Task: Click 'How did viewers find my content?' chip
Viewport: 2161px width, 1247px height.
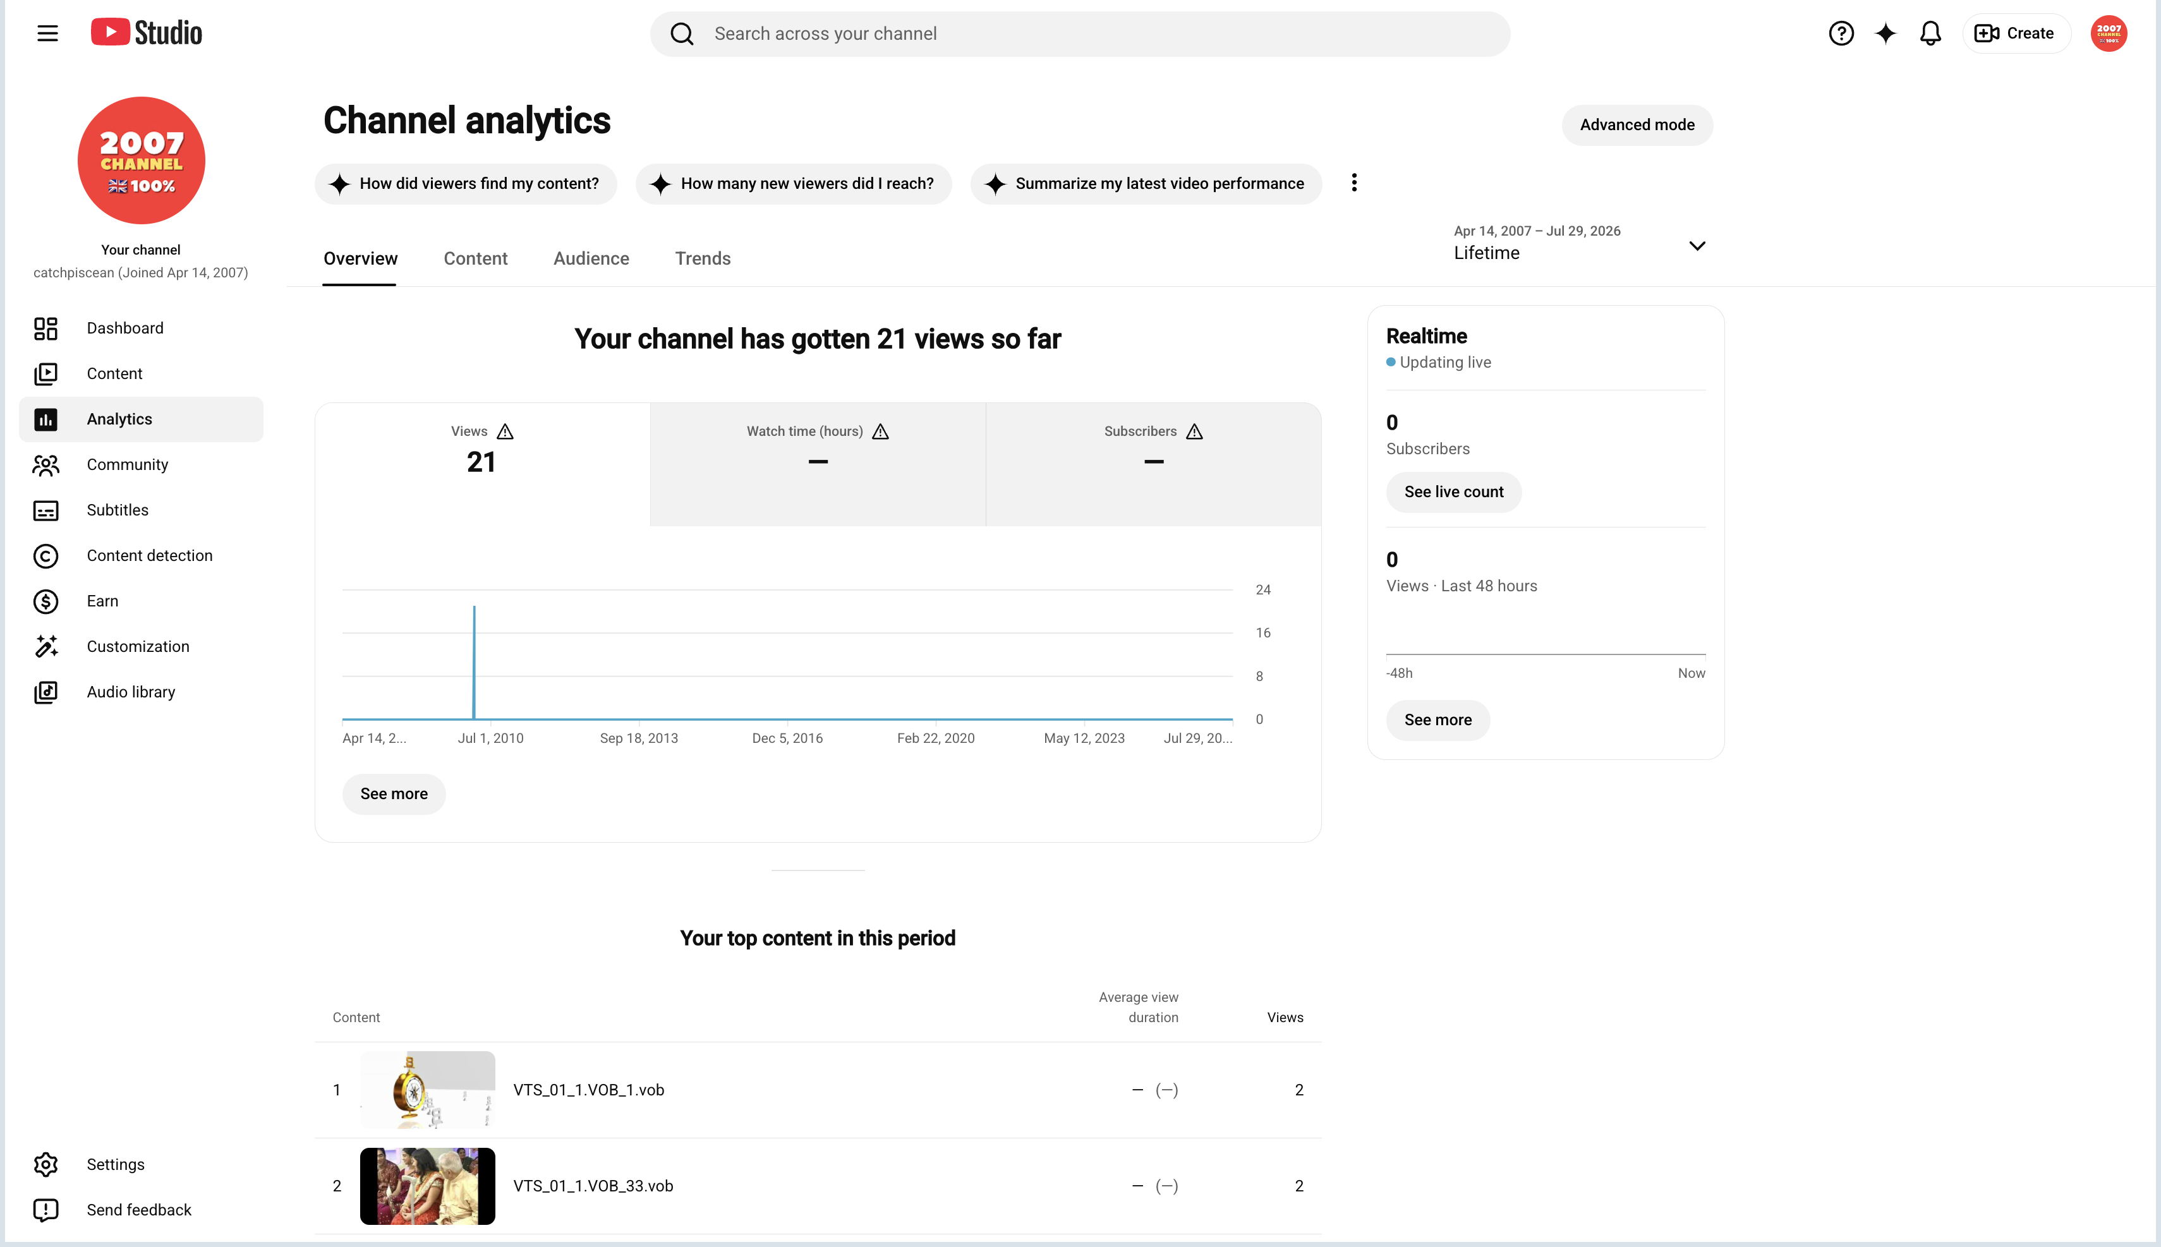Action: [465, 183]
